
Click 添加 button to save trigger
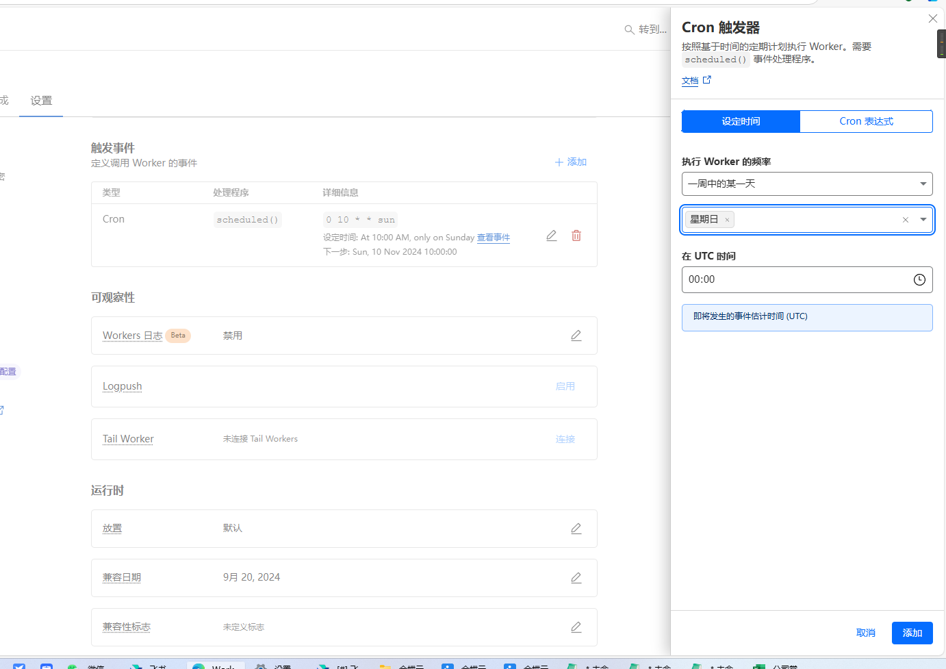(x=912, y=633)
